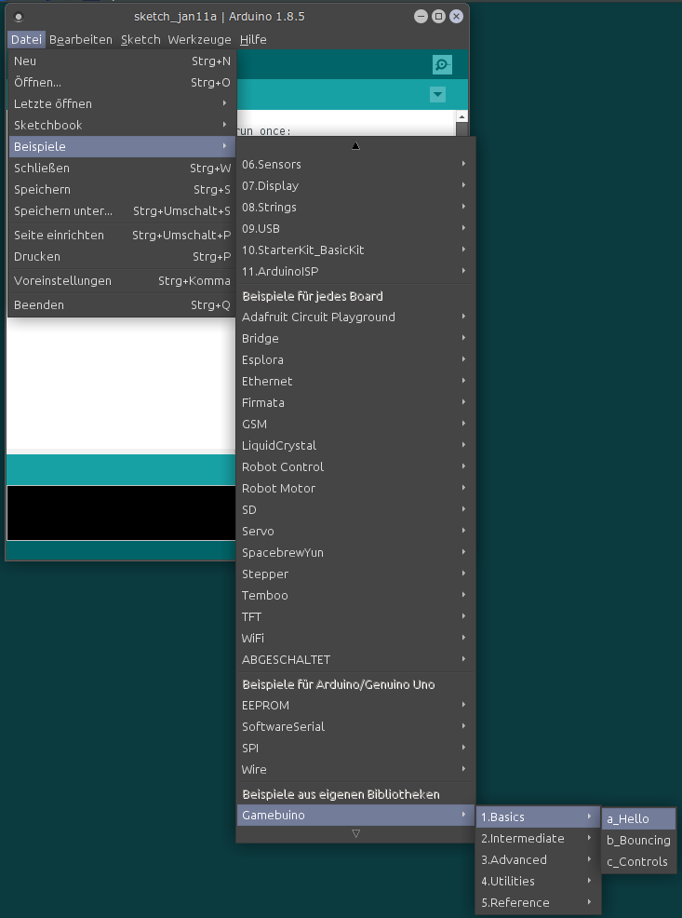
Task: Expand the 2.Intermediate examples submenu
Action: pyautogui.click(x=537, y=839)
